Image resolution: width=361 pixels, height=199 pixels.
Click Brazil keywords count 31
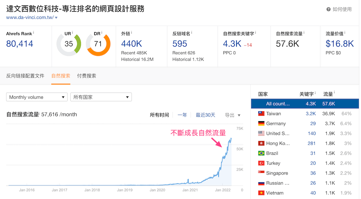tap(313, 153)
